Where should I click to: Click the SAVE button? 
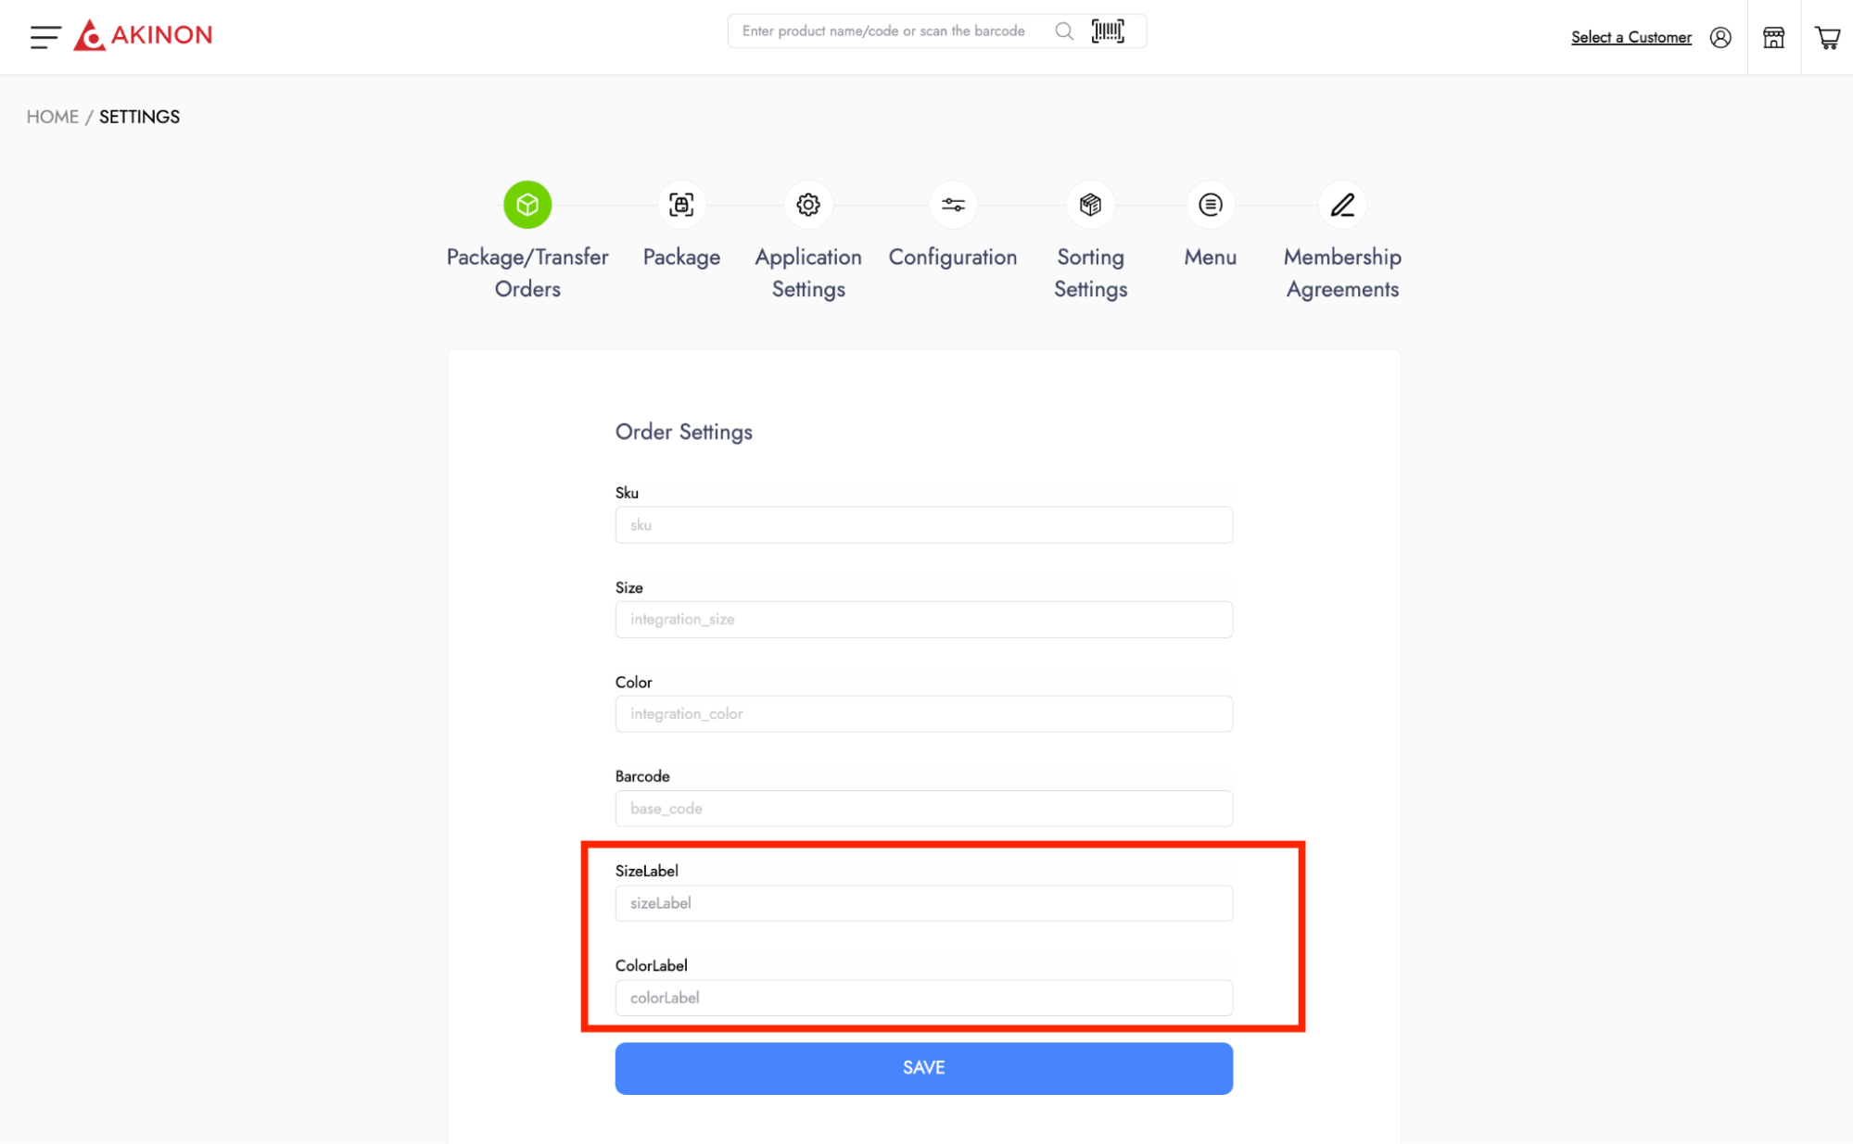pyautogui.click(x=923, y=1068)
